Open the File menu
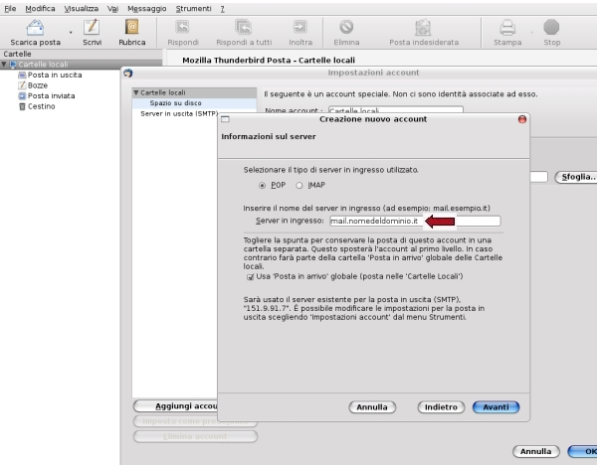 (x=10, y=8)
